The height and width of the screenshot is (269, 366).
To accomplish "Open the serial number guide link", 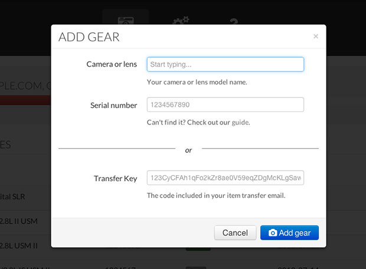I will tap(240, 123).
